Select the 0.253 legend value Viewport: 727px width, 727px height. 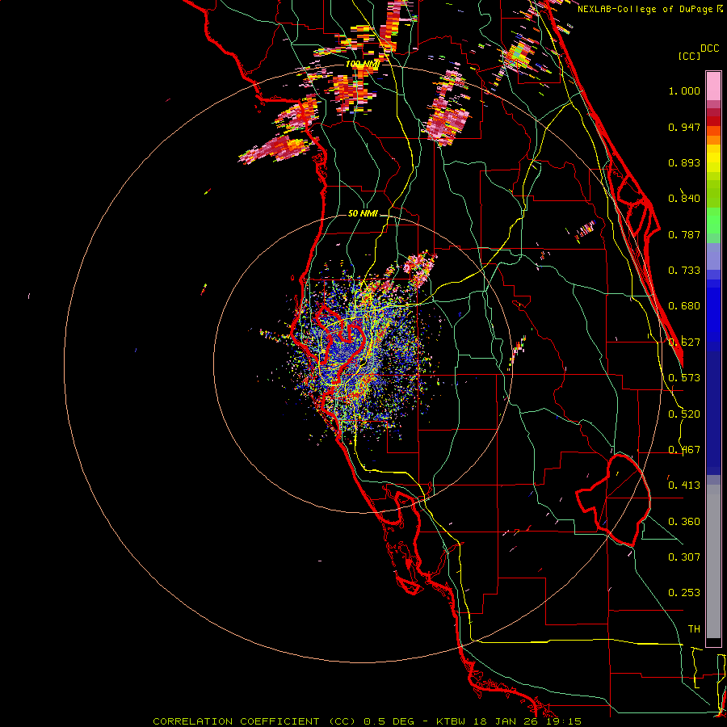coord(684,593)
